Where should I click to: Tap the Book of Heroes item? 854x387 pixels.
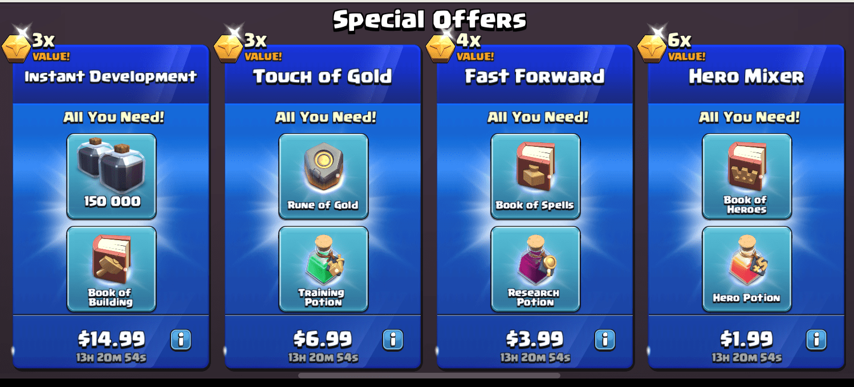tap(747, 176)
